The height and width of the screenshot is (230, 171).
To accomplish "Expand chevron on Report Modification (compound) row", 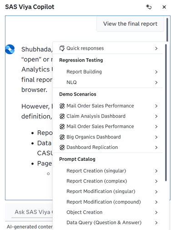I will click(x=156, y=202).
